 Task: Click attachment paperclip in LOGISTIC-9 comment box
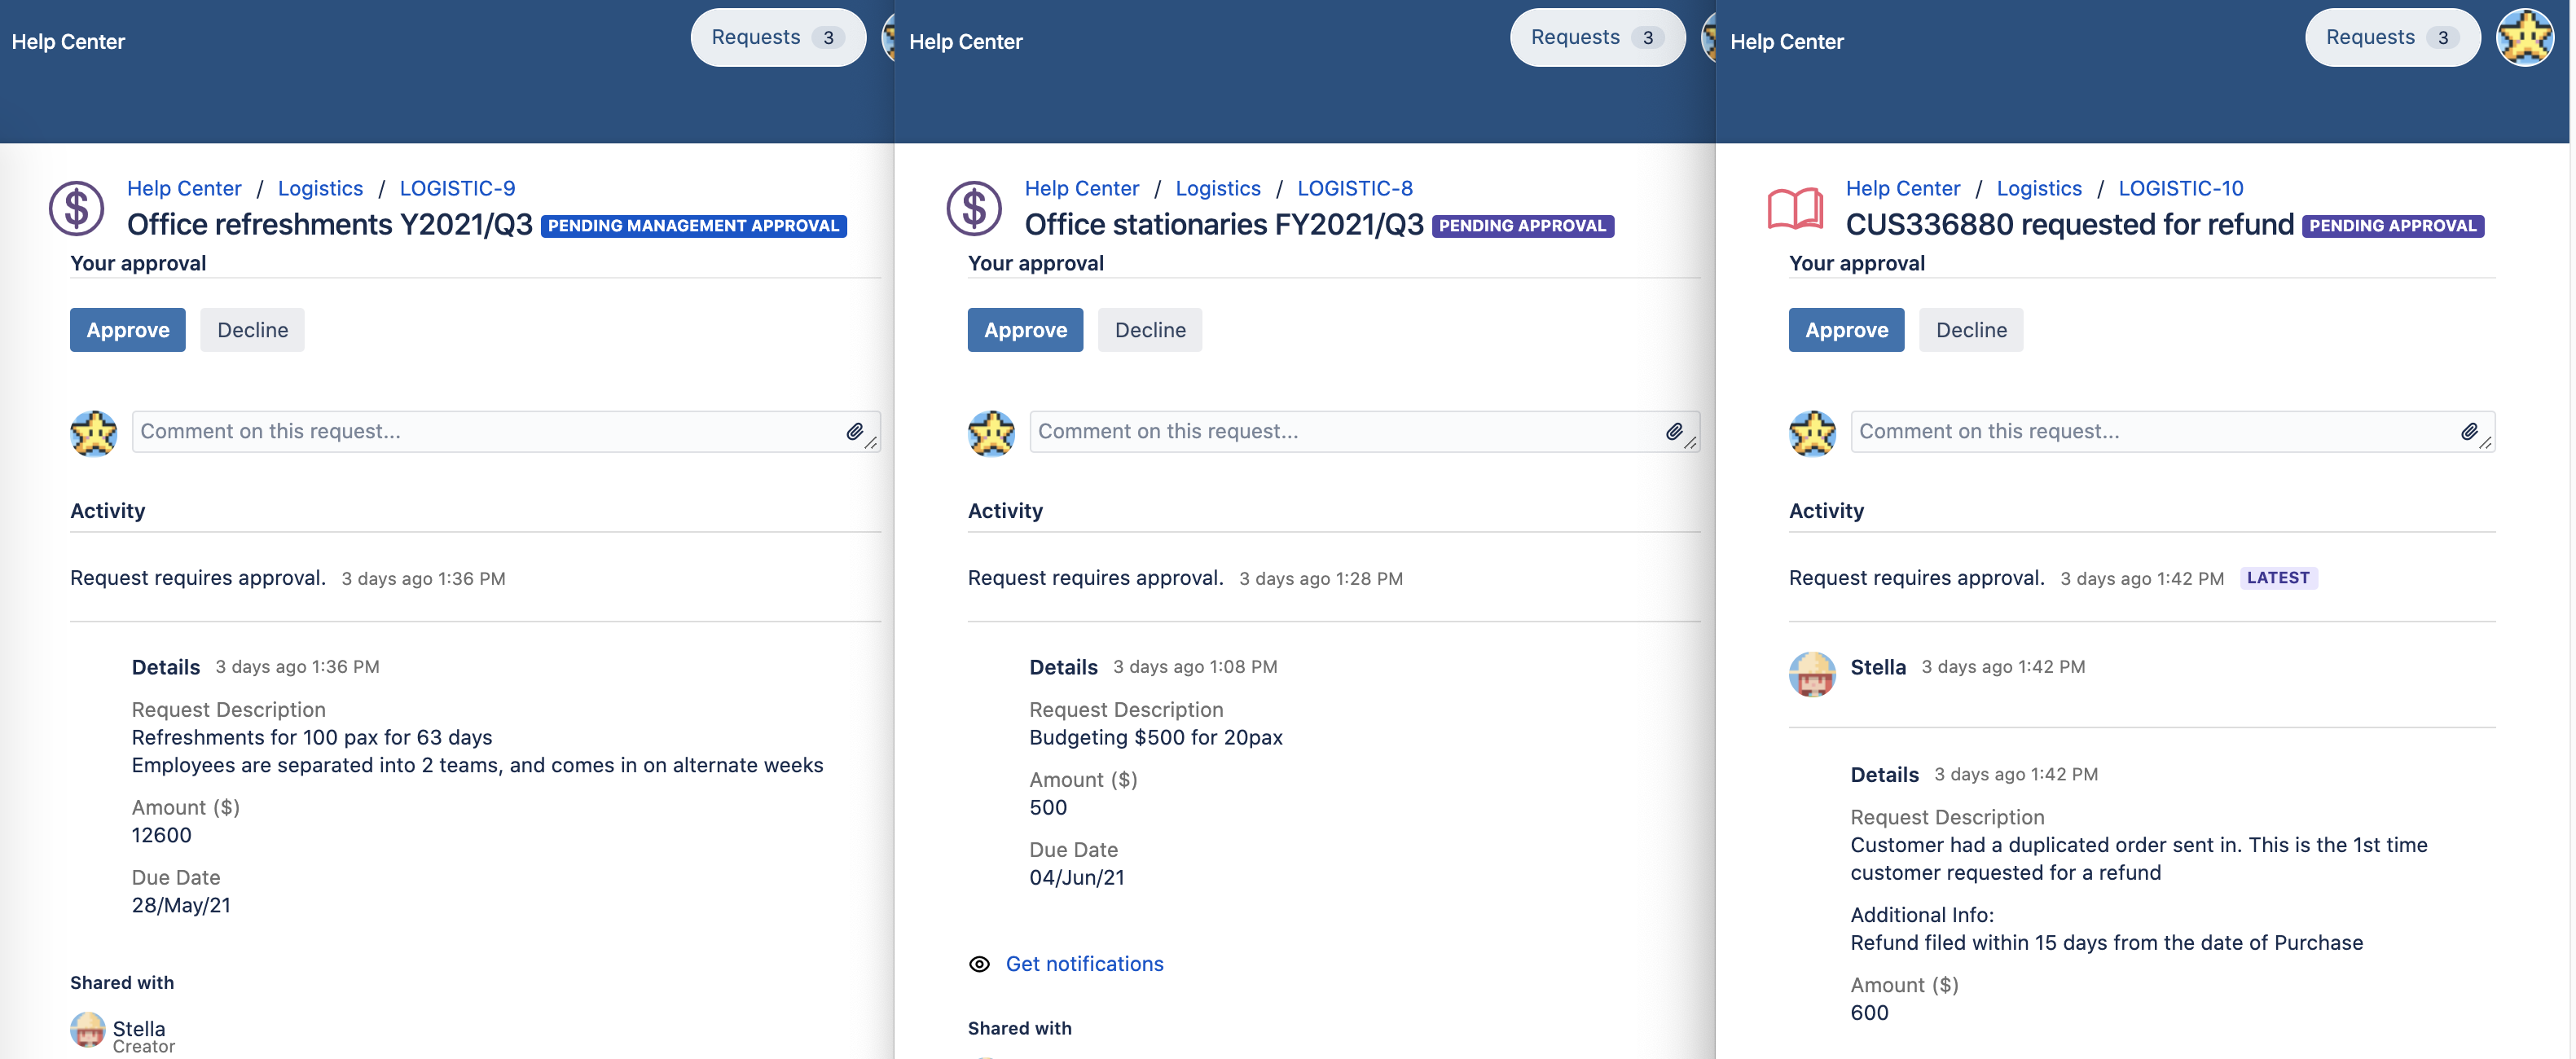(x=854, y=431)
